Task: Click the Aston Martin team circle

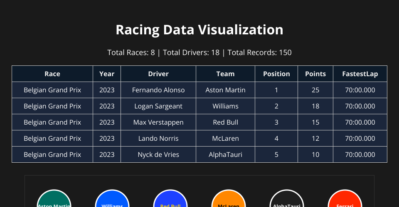Action: click(x=54, y=200)
